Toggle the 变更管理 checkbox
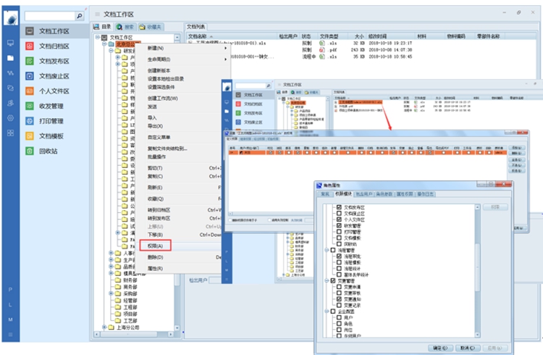The height and width of the screenshot is (355, 543). 333,280
